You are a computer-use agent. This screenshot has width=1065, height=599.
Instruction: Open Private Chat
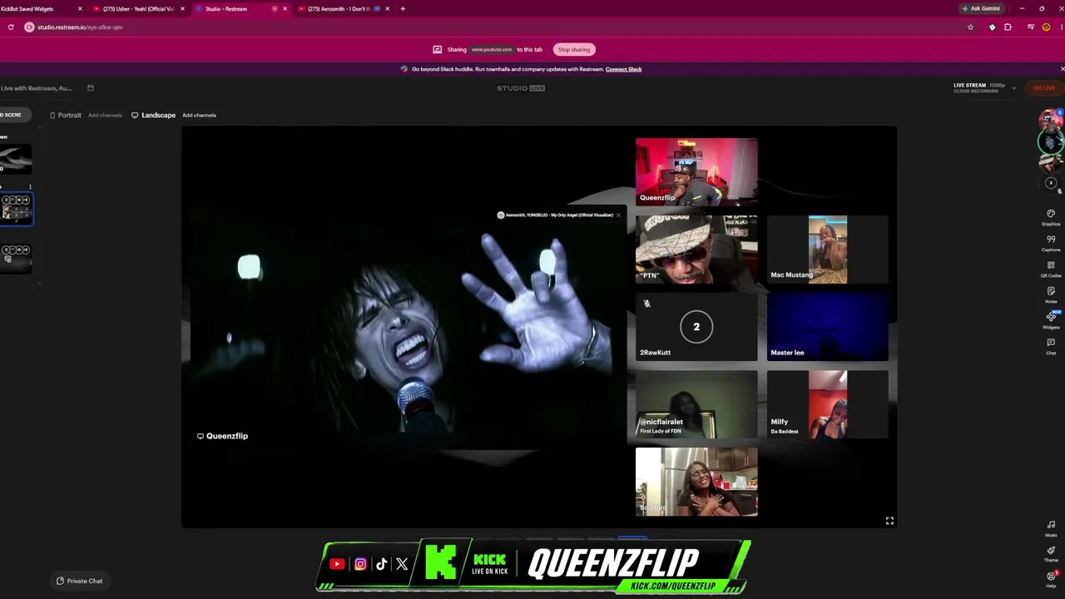[x=80, y=581]
